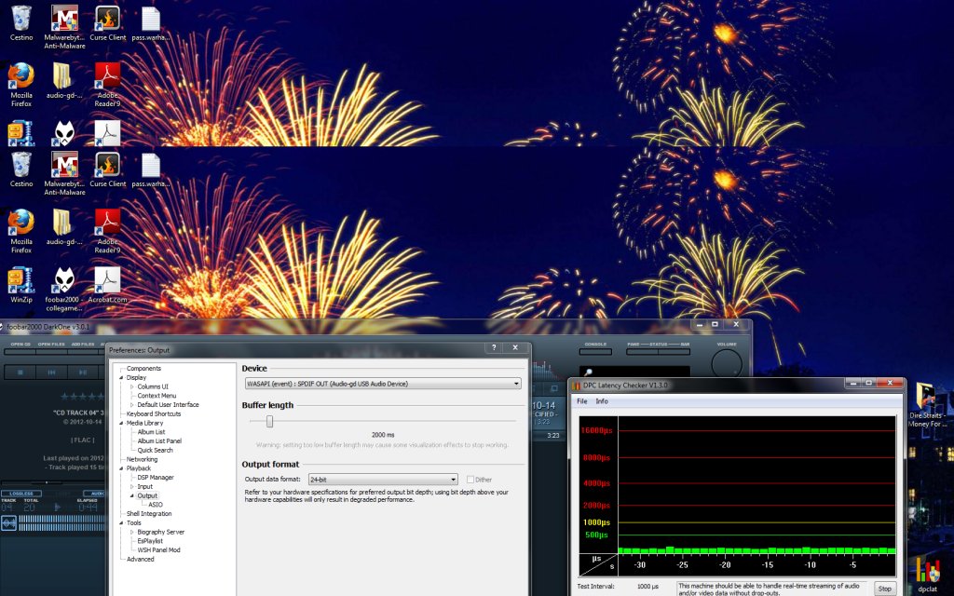Viewport: 954px width, 596px height.
Task: Click the help question mark in Preferences
Action: tap(494, 347)
